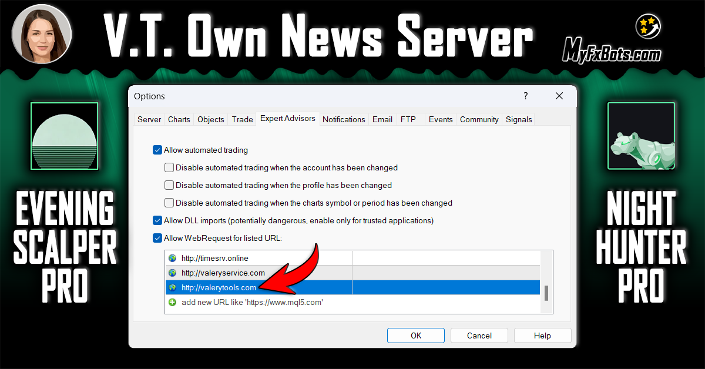Switch to the Trade tab
The height and width of the screenshot is (369, 705).
click(242, 119)
